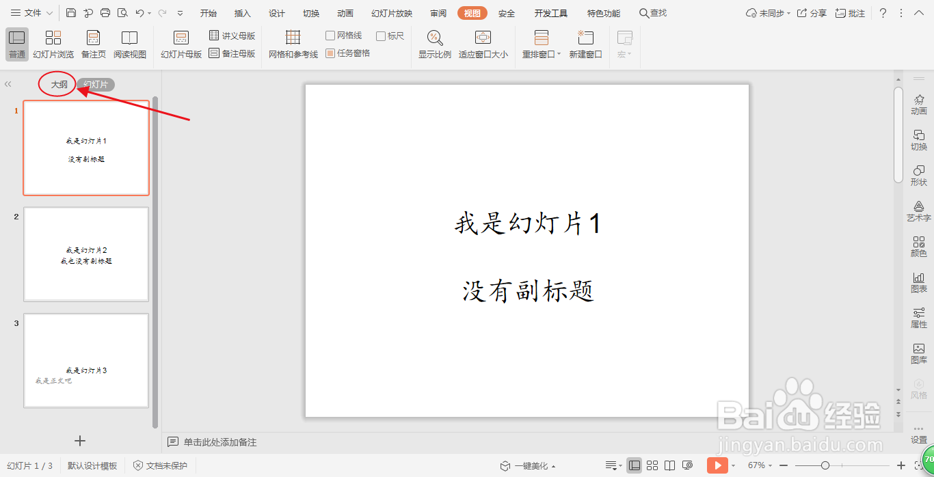Select slide 2 thumbnail
The image size is (934, 477).
[x=86, y=254]
